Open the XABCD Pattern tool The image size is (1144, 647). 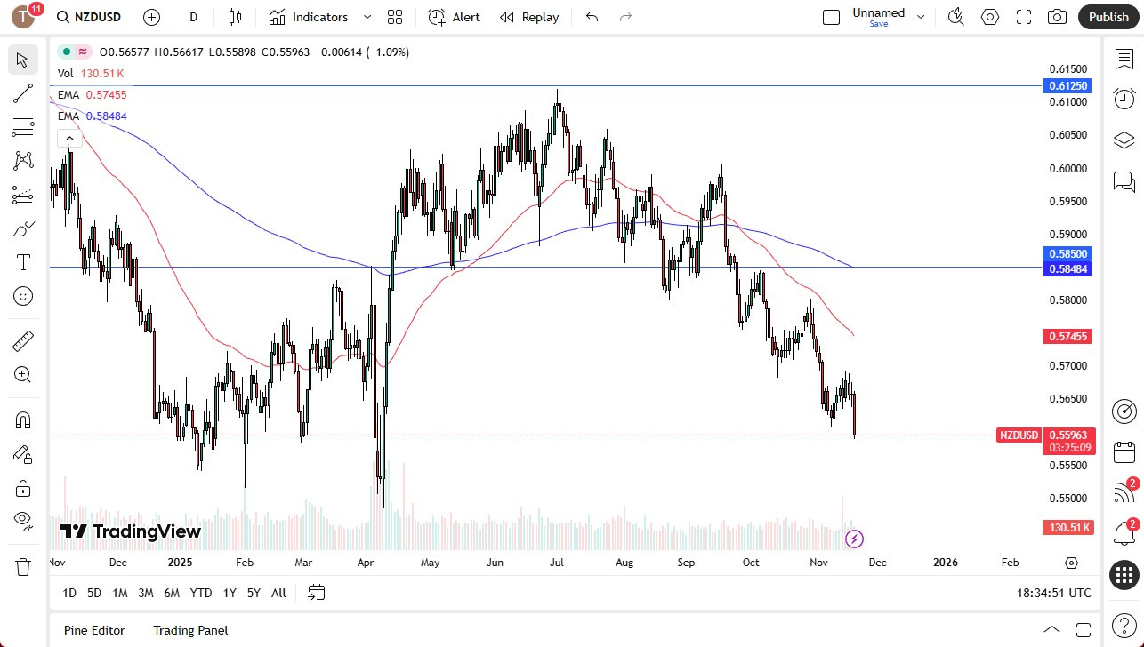pyautogui.click(x=22, y=160)
